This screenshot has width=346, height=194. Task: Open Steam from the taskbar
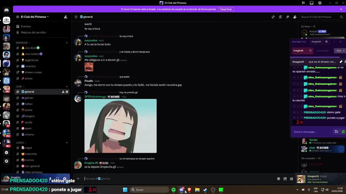pos(205,190)
